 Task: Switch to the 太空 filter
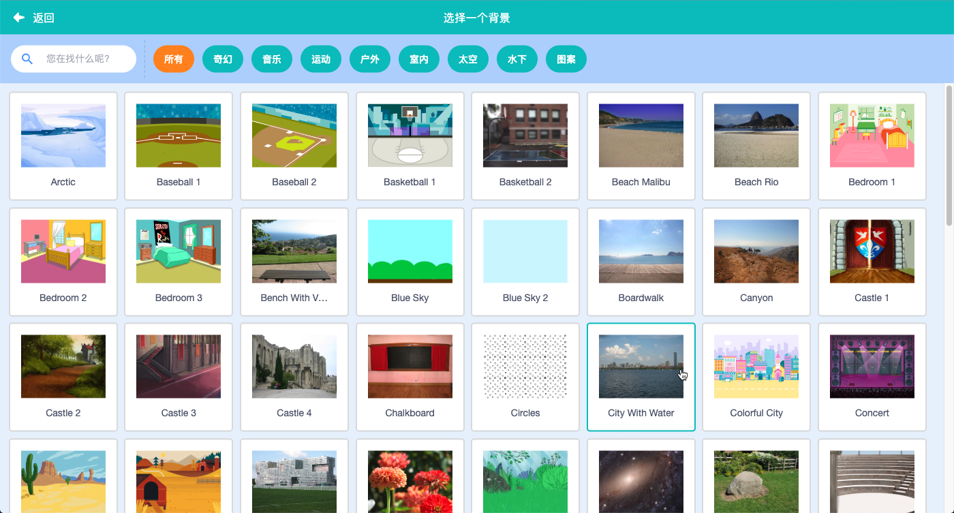click(x=468, y=59)
